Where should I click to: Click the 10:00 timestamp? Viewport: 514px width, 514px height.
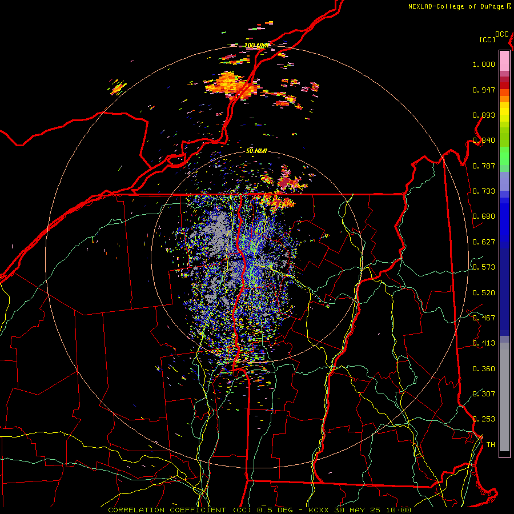(398, 510)
